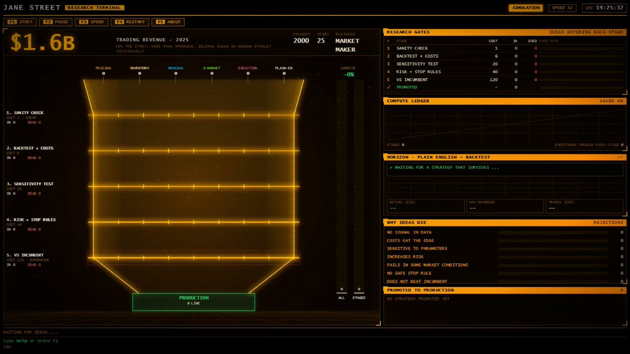Image resolution: width=630 pixels, height=354 pixels.
Task: Click the funnel label '4. Risk + Stop Rules'
Action: [x=31, y=220]
